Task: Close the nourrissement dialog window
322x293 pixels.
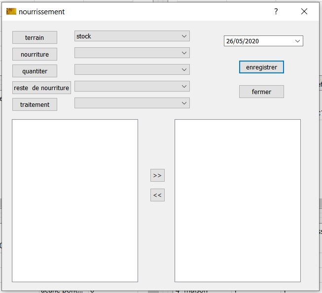Action: click(x=304, y=11)
